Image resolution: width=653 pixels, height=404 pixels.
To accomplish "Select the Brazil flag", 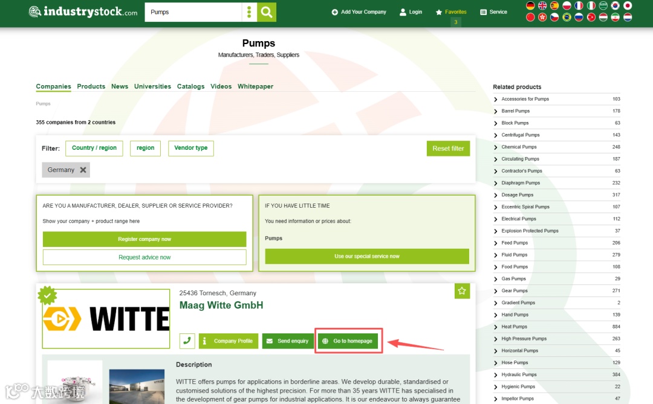I will click(567, 18).
